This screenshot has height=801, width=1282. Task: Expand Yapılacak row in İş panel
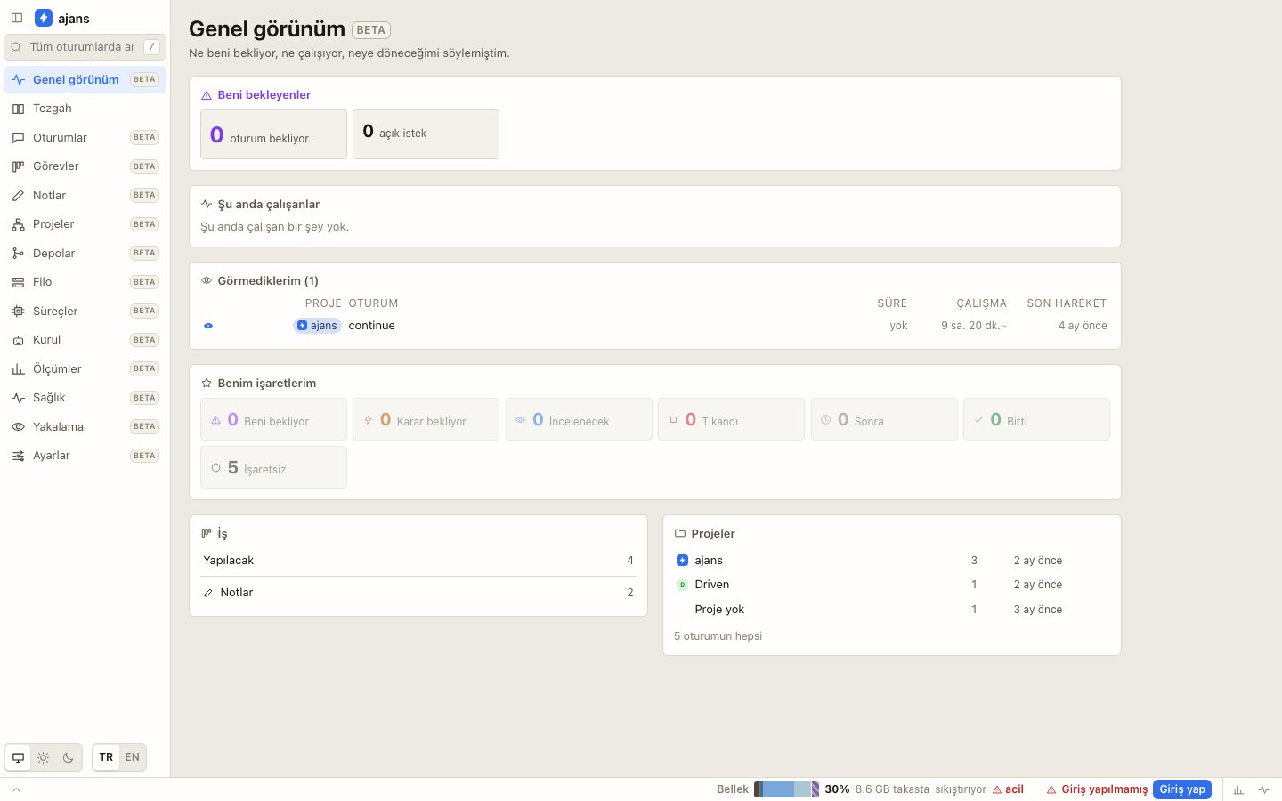418,561
